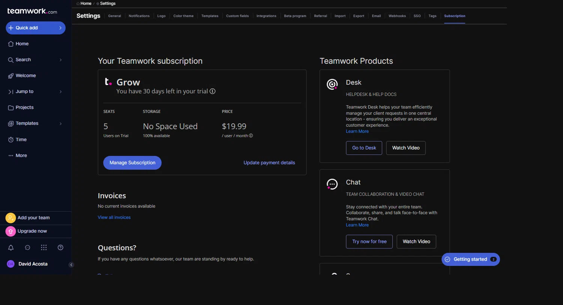The width and height of the screenshot is (563, 305).
Task: Click the teamwork.com logo
Action: (x=32, y=11)
